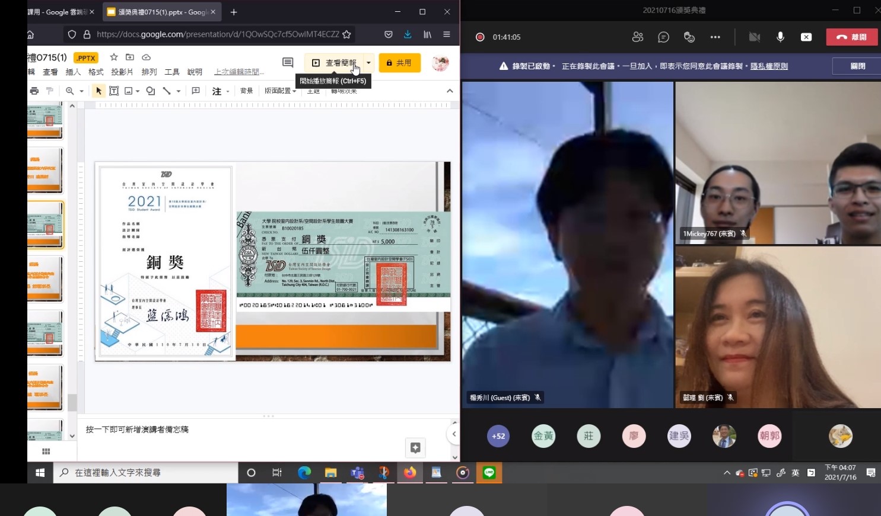Open the 格式 menu
The width and height of the screenshot is (881, 516).
pos(96,72)
